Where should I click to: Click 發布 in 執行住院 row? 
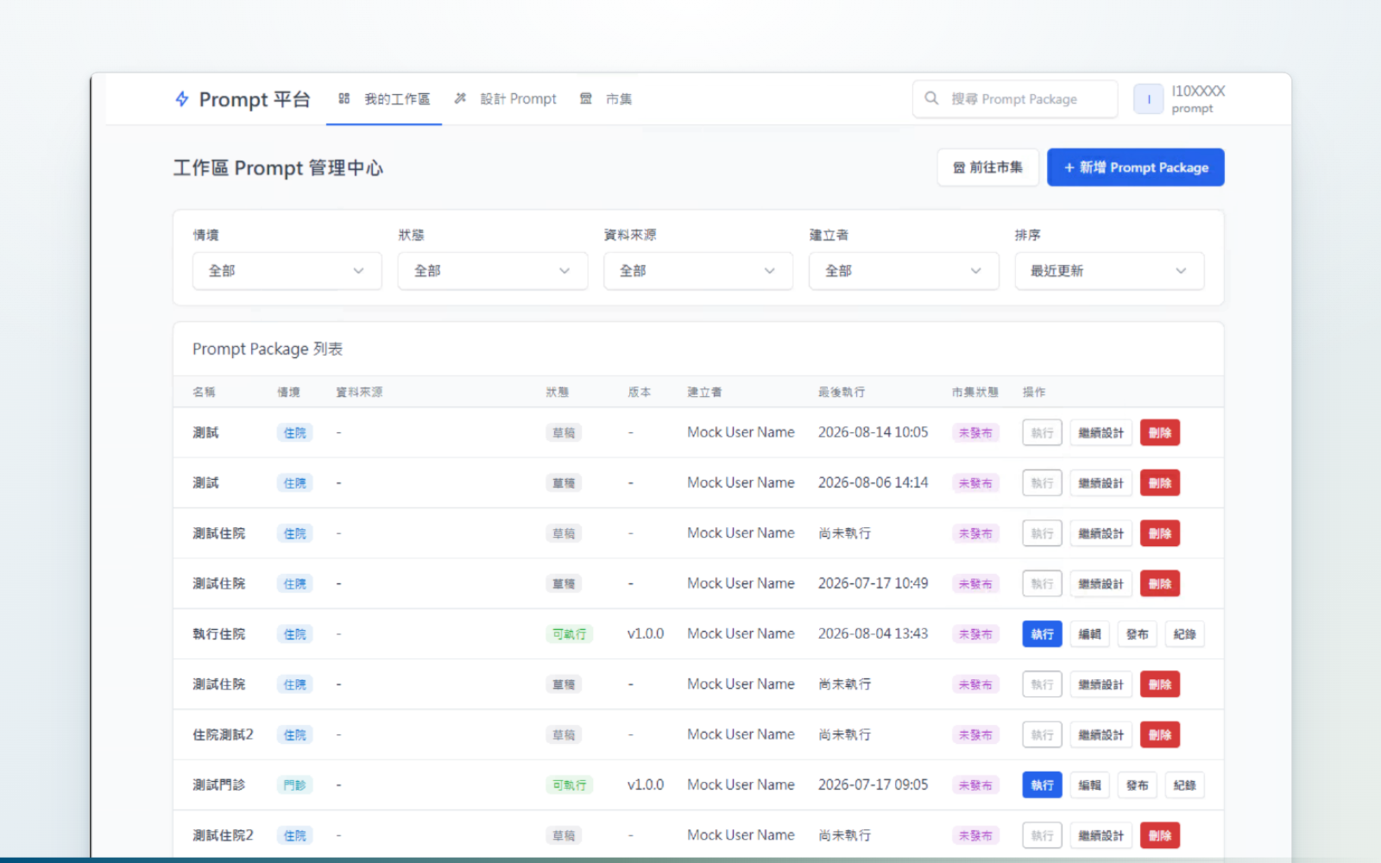click(1137, 634)
